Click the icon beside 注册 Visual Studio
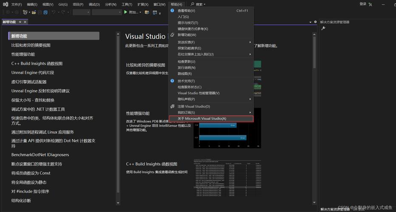The height and width of the screenshot is (212, 396). coord(172,106)
